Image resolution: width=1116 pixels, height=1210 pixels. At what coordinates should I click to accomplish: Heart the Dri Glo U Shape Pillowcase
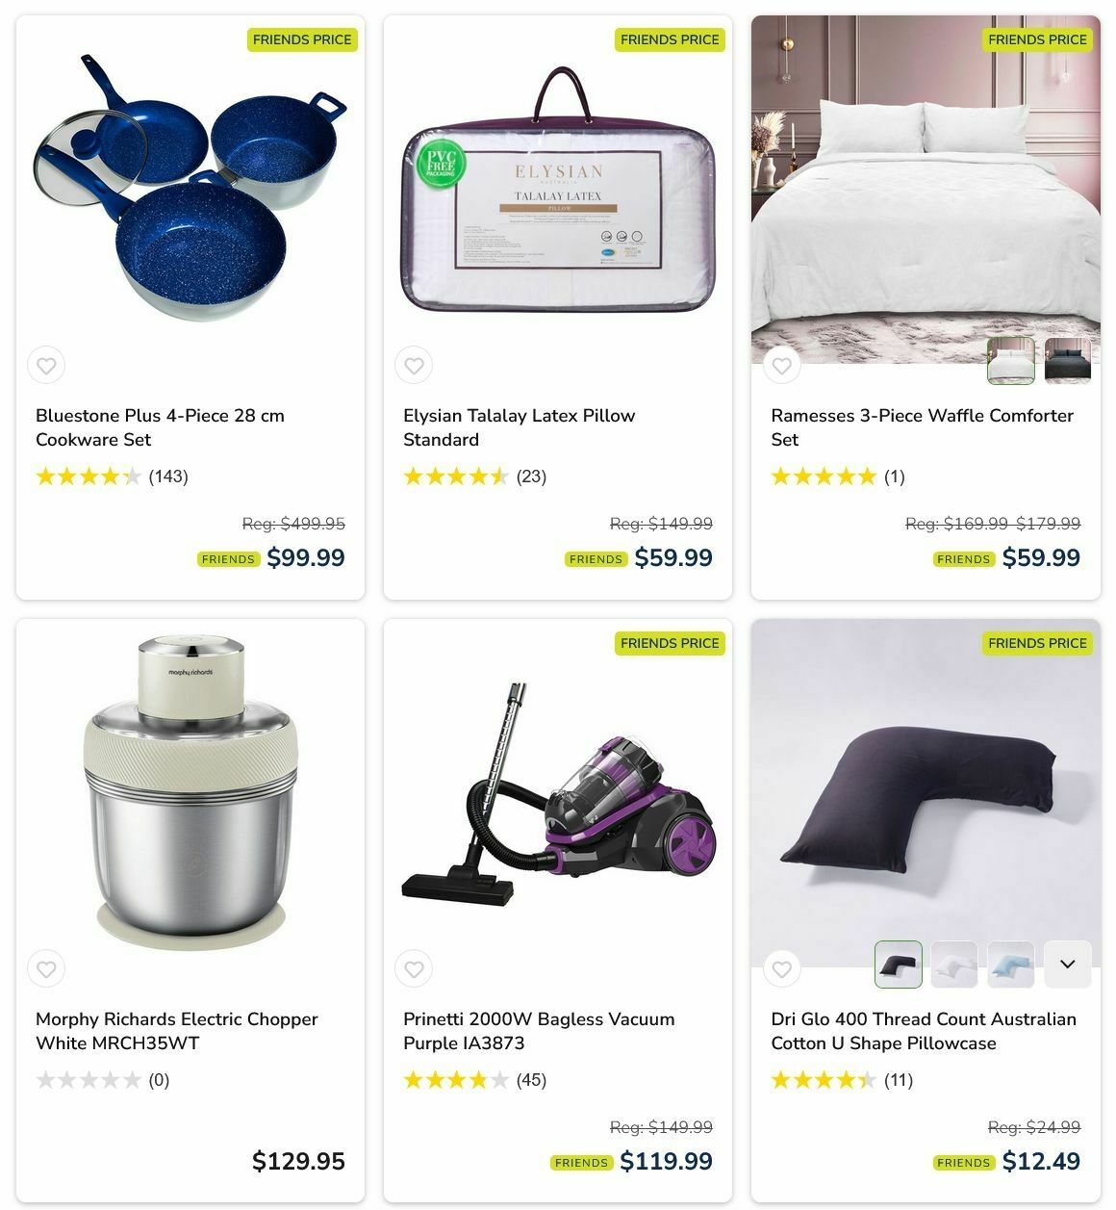tap(781, 969)
